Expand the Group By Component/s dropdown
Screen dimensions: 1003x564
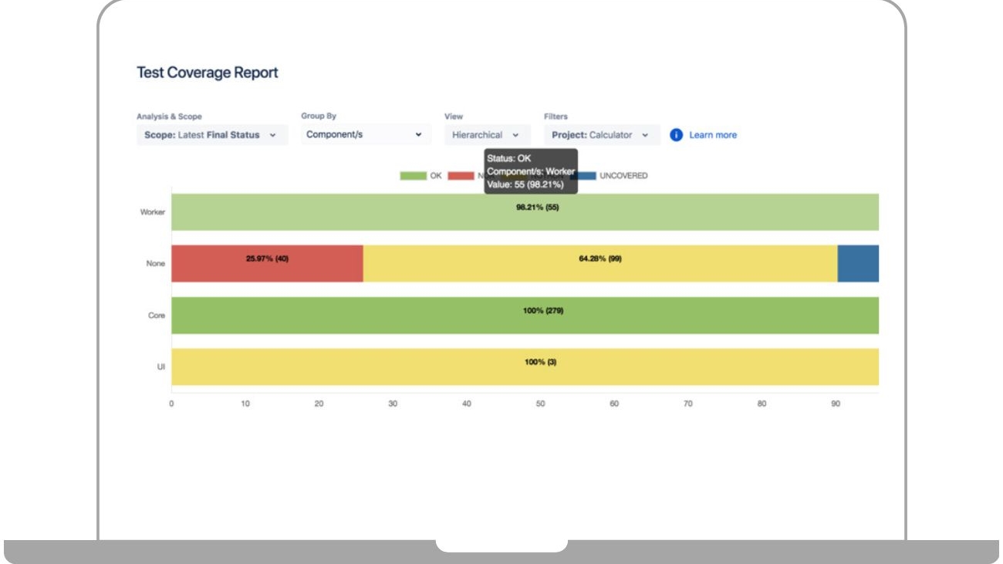tap(364, 135)
